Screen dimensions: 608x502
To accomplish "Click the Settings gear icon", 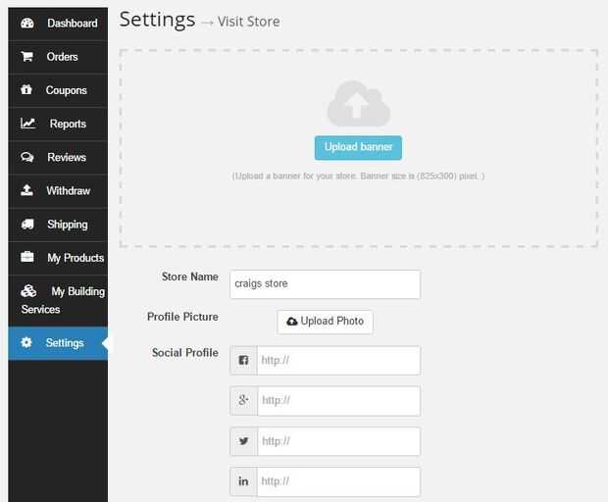I will click(26, 343).
